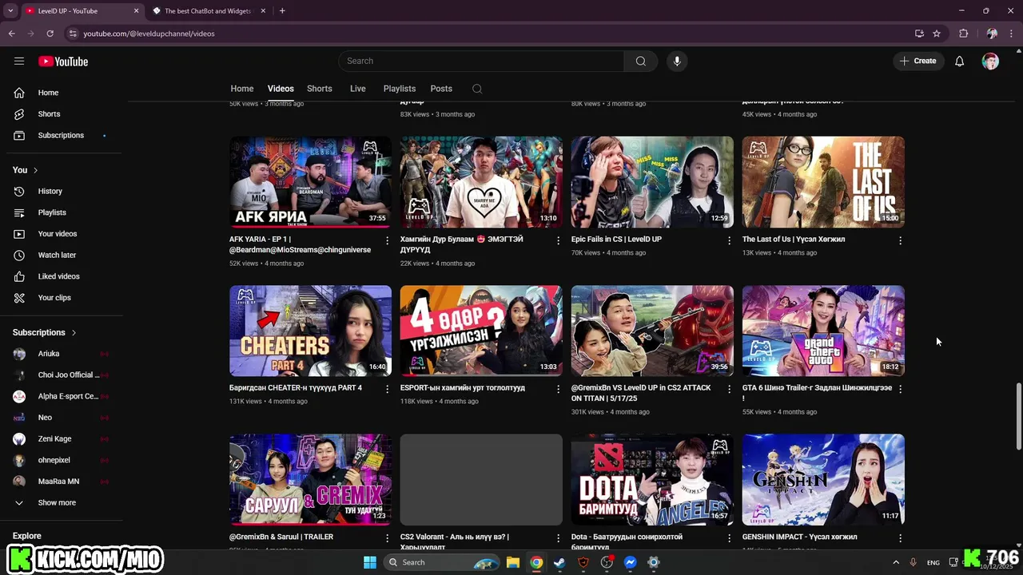Open tab search dropdown in Chrome
Viewport: 1023px width, 575px height.
tap(10, 10)
